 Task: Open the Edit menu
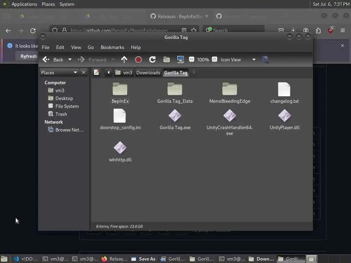pos(60,47)
